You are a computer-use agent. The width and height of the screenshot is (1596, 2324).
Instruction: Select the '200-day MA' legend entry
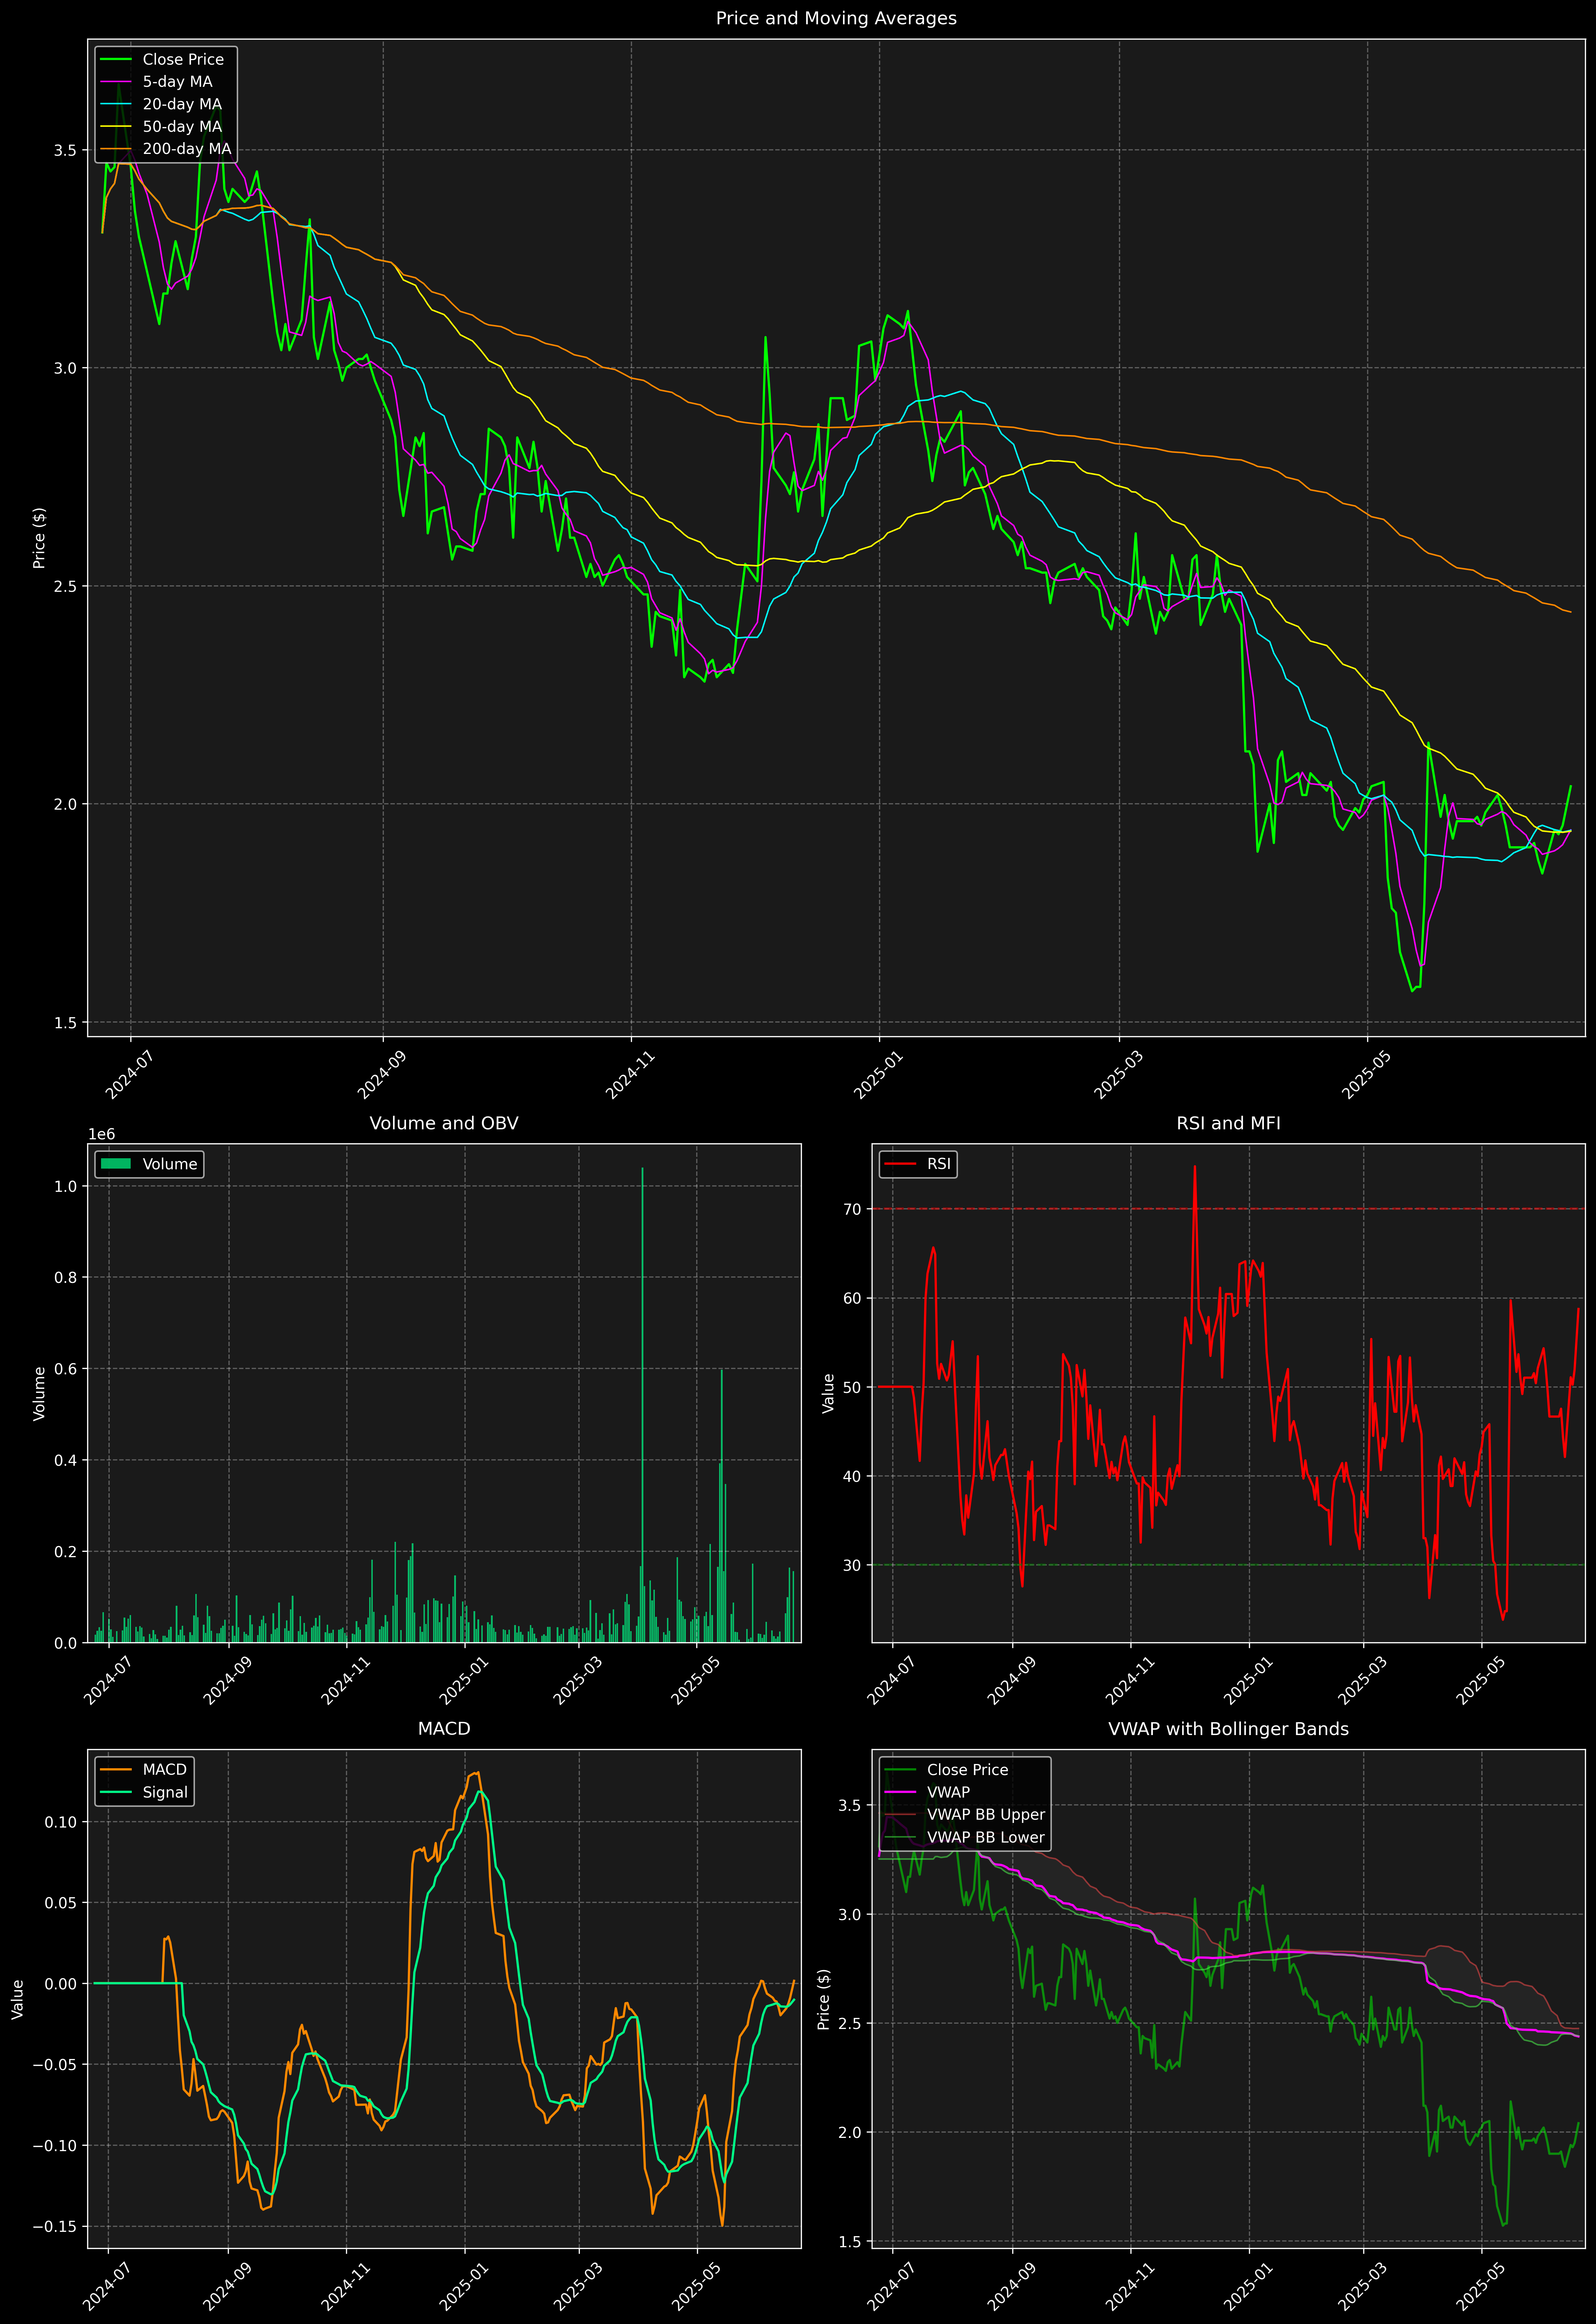tap(187, 149)
